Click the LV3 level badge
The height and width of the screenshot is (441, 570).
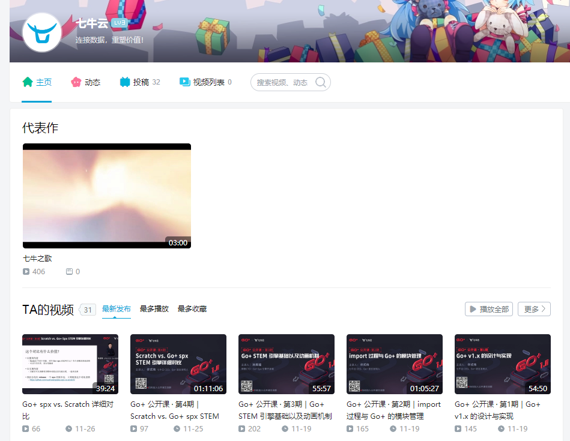click(120, 23)
